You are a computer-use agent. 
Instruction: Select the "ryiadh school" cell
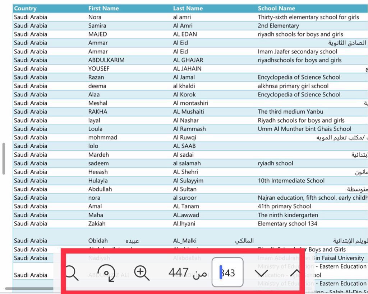275,163
